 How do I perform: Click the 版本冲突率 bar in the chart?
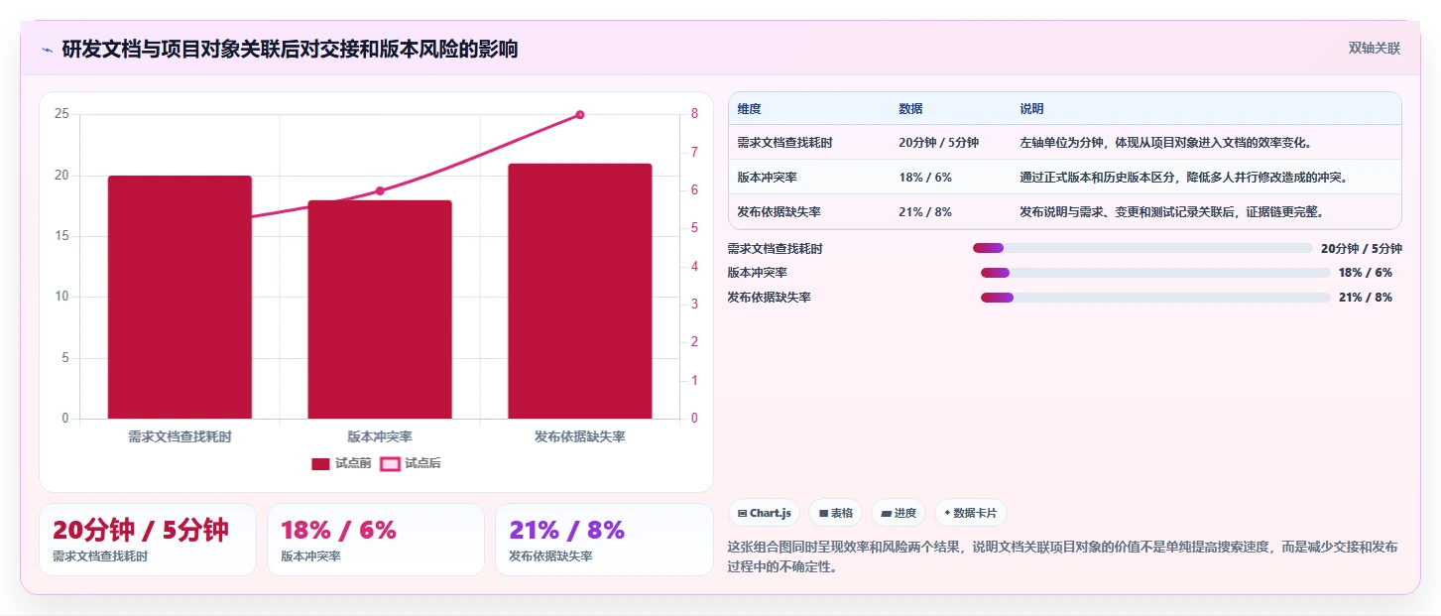click(x=380, y=309)
